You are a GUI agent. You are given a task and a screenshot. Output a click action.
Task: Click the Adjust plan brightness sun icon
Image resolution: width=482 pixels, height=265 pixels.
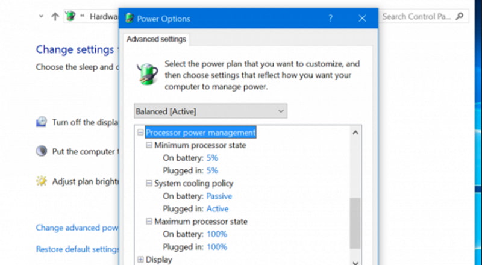[42, 181]
